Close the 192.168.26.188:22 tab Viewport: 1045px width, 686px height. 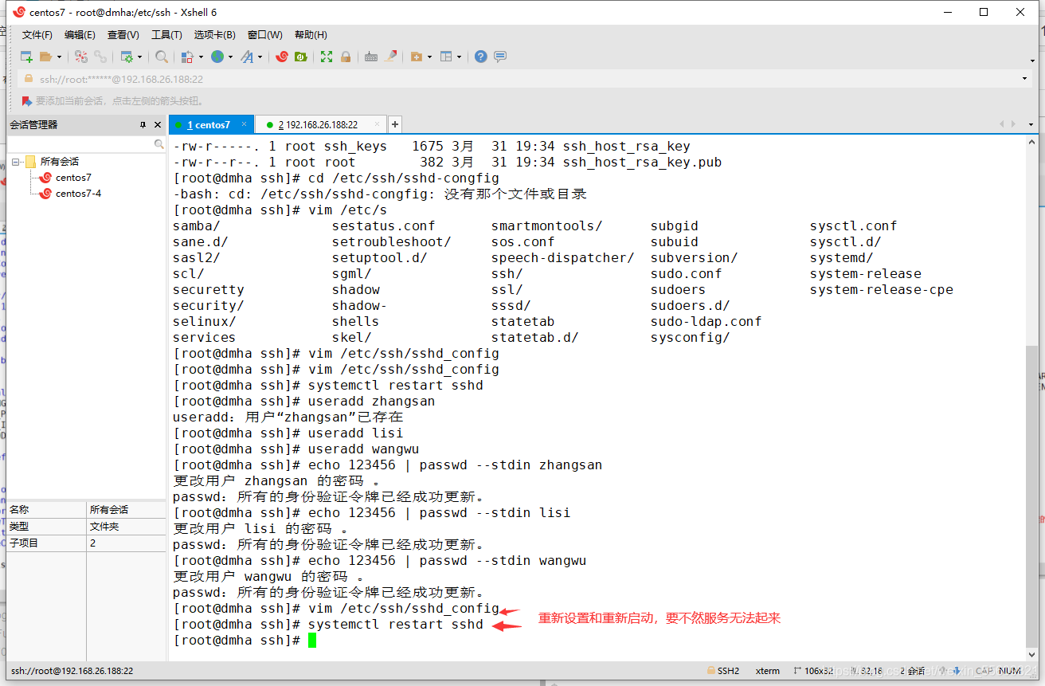(x=375, y=124)
